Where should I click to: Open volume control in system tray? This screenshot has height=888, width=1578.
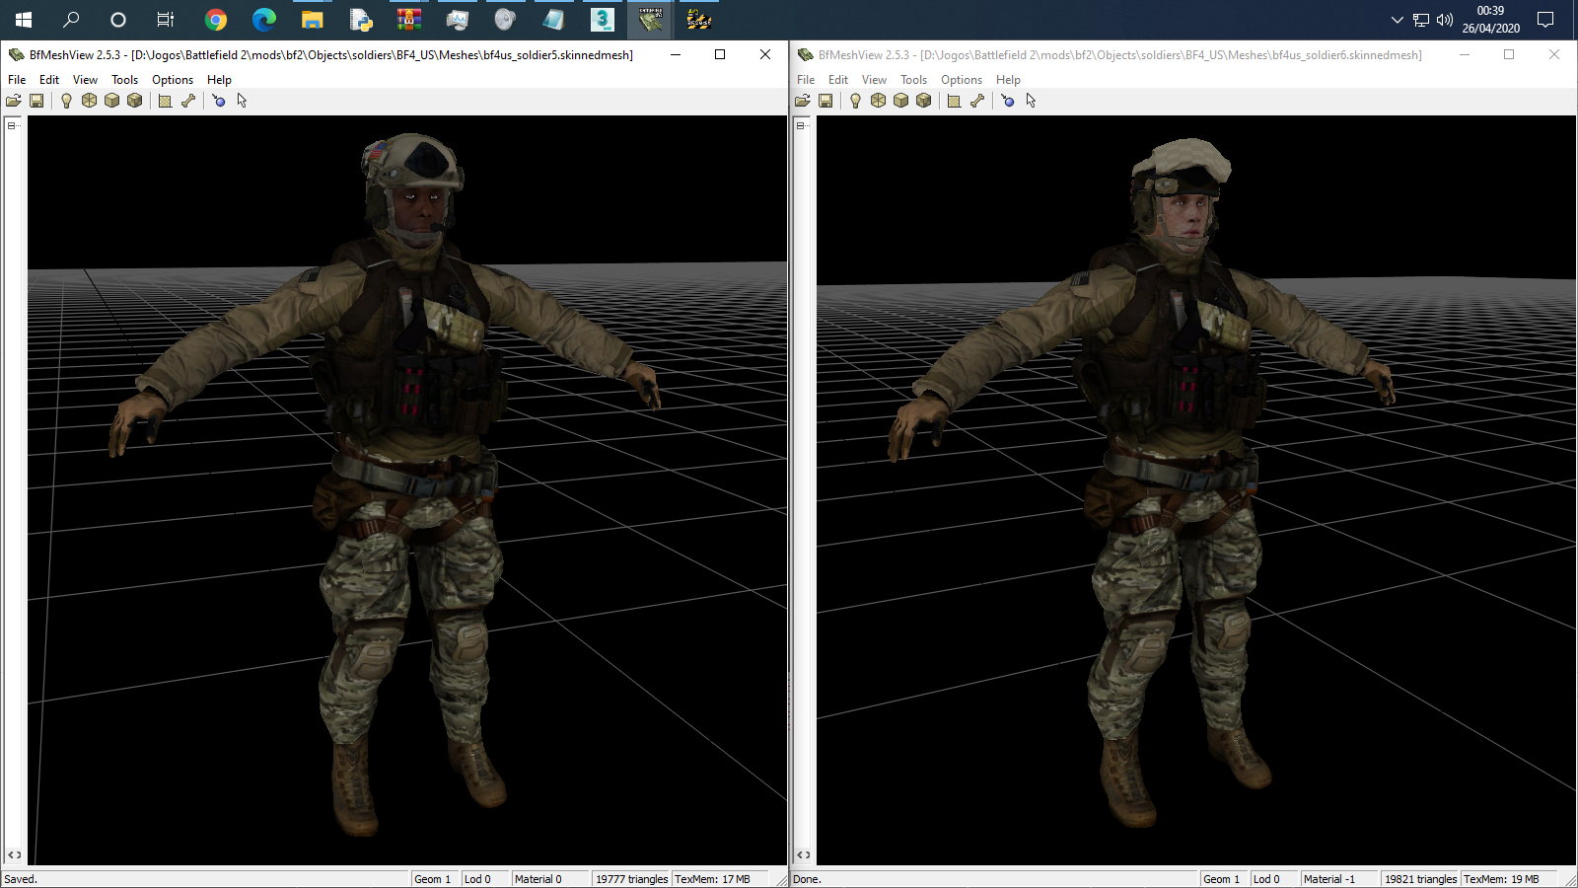pyautogui.click(x=1445, y=20)
